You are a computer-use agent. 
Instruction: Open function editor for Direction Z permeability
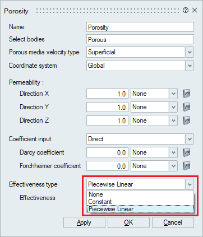(x=186, y=120)
